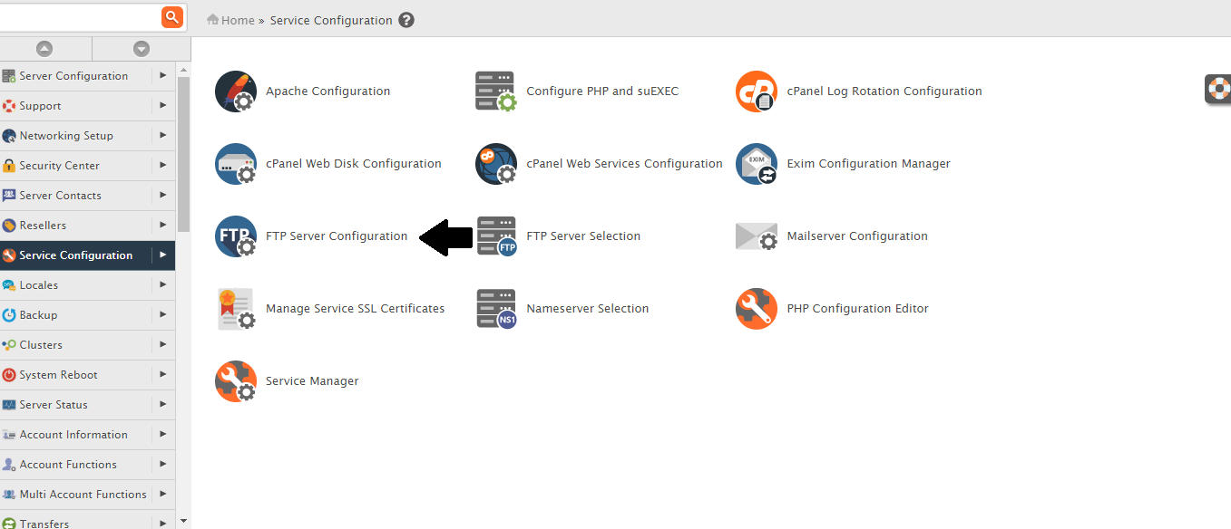The width and height of the screenshot is (1231, 529).
Task: Click the sidebar scrollbar up arrow
Action: 184,69
